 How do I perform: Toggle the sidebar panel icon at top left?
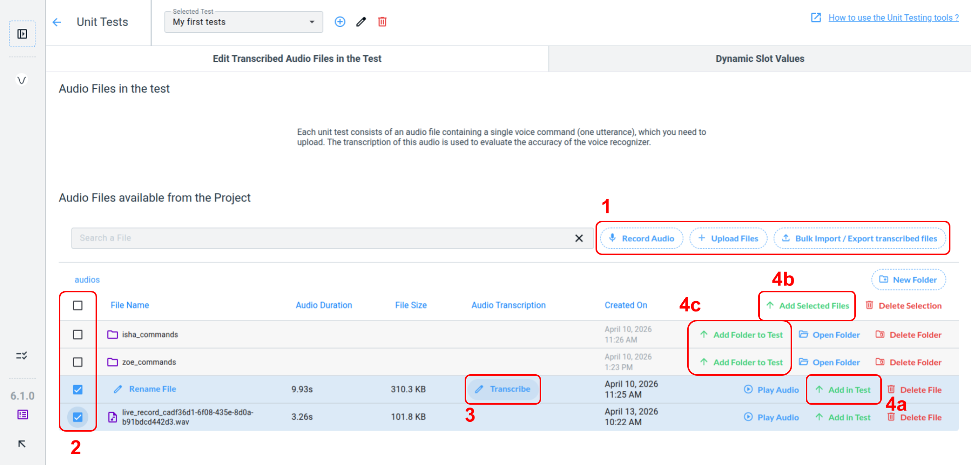point(22,34)
